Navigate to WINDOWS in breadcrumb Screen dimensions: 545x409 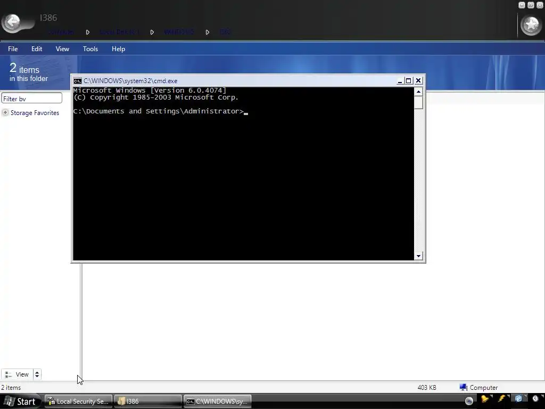click(179, 32)
